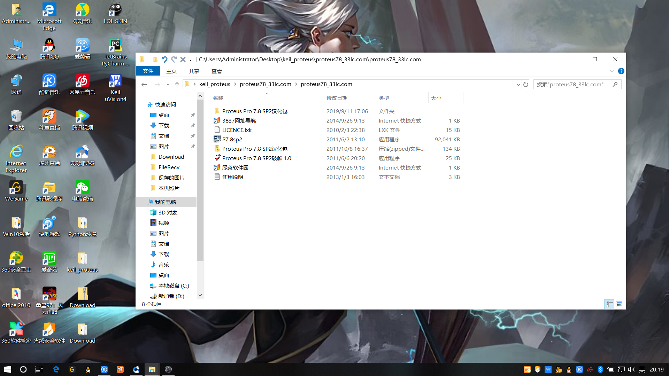Open Windows Start menu
Image resolution: width=669 pixels, height=376 pixels.
pyautogui.click(x=8, y=369)
